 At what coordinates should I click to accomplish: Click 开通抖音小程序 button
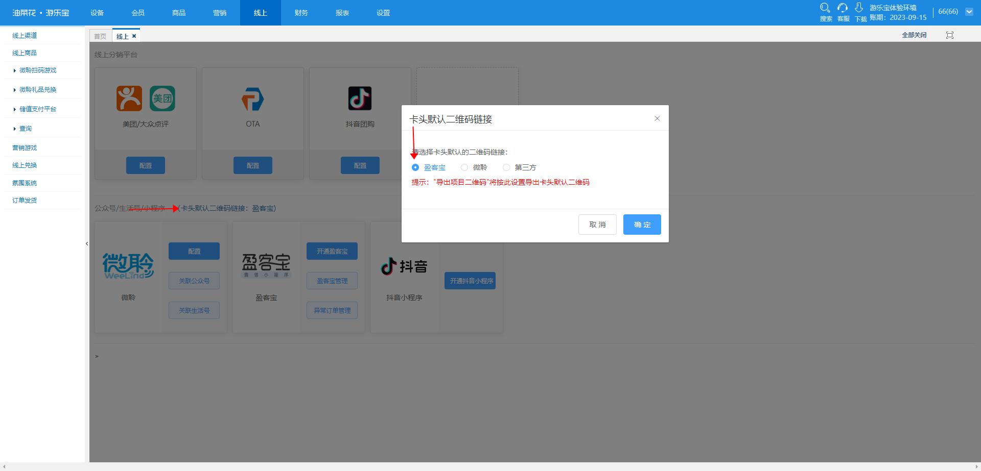pyautogui.click(x=470, y=281)
